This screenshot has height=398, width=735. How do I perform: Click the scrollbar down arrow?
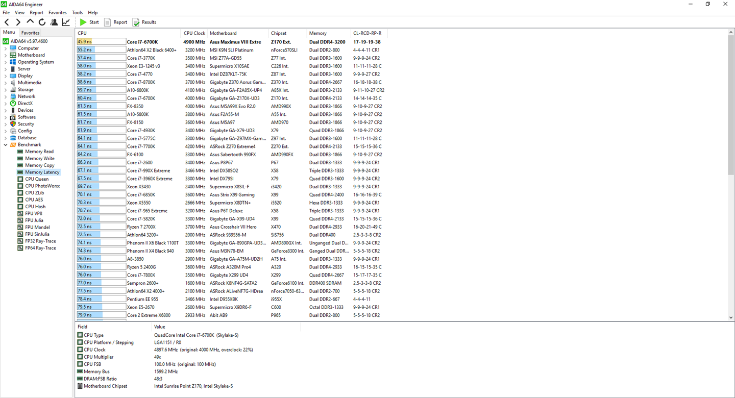730,317
